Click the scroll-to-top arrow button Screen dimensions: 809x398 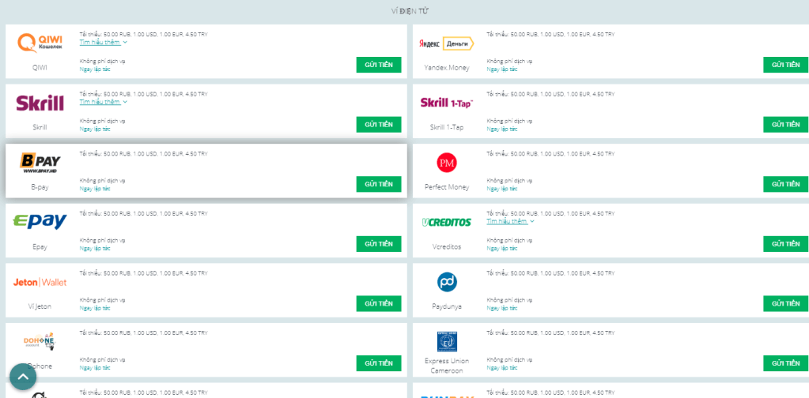click(23, 377)
